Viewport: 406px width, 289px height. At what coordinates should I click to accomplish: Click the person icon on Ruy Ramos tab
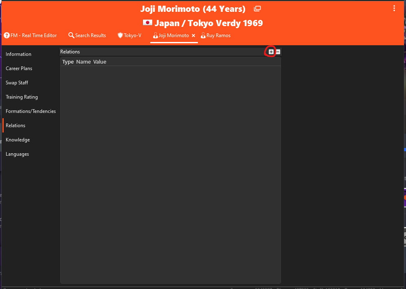[203, 35]
